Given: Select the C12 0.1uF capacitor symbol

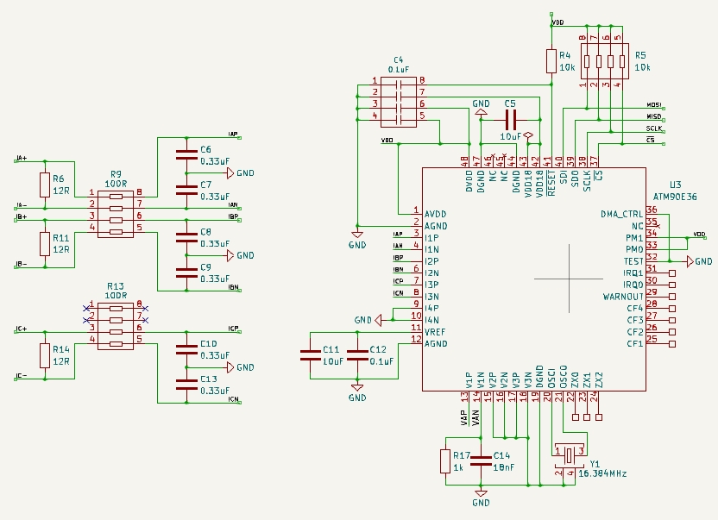Looking at the screenshot, I should coord(357,355).
